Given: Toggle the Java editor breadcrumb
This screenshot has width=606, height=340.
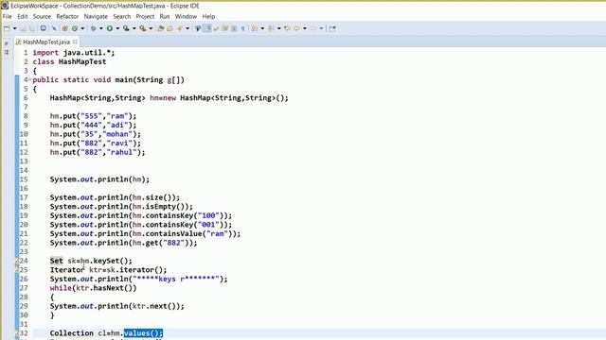Looking at the screenshot, I should pos(198,28).
